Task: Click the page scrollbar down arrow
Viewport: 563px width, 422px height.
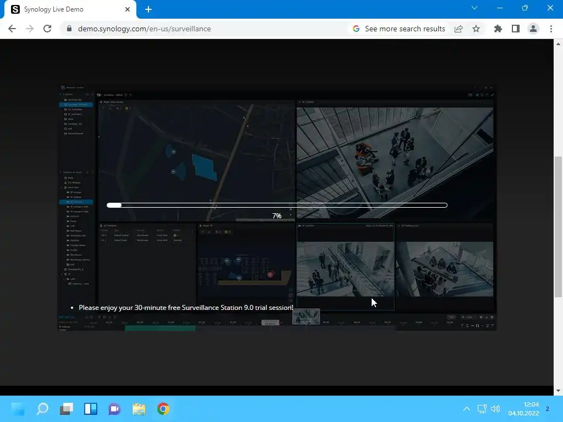Action: click(558, 391)
